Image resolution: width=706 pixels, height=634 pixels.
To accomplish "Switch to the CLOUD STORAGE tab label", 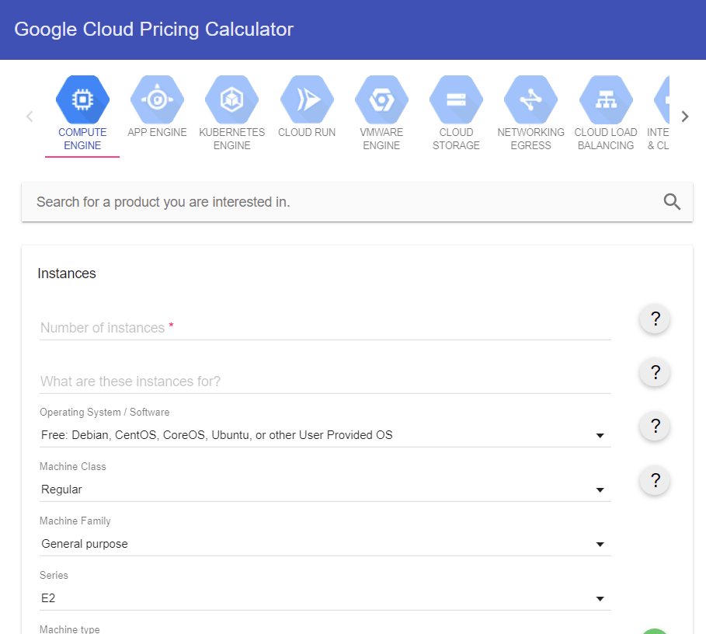I will pyautogui.click(x=456, y=138).
